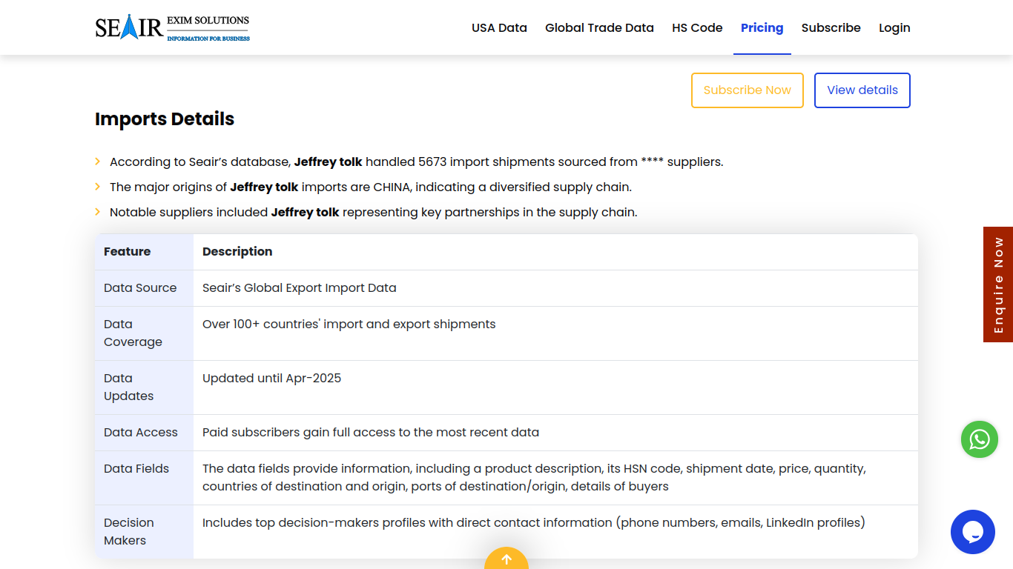The width and height of the screenshot is (1013, 569).
Task: Click the data fields description cell
Action: coord(555,478)
